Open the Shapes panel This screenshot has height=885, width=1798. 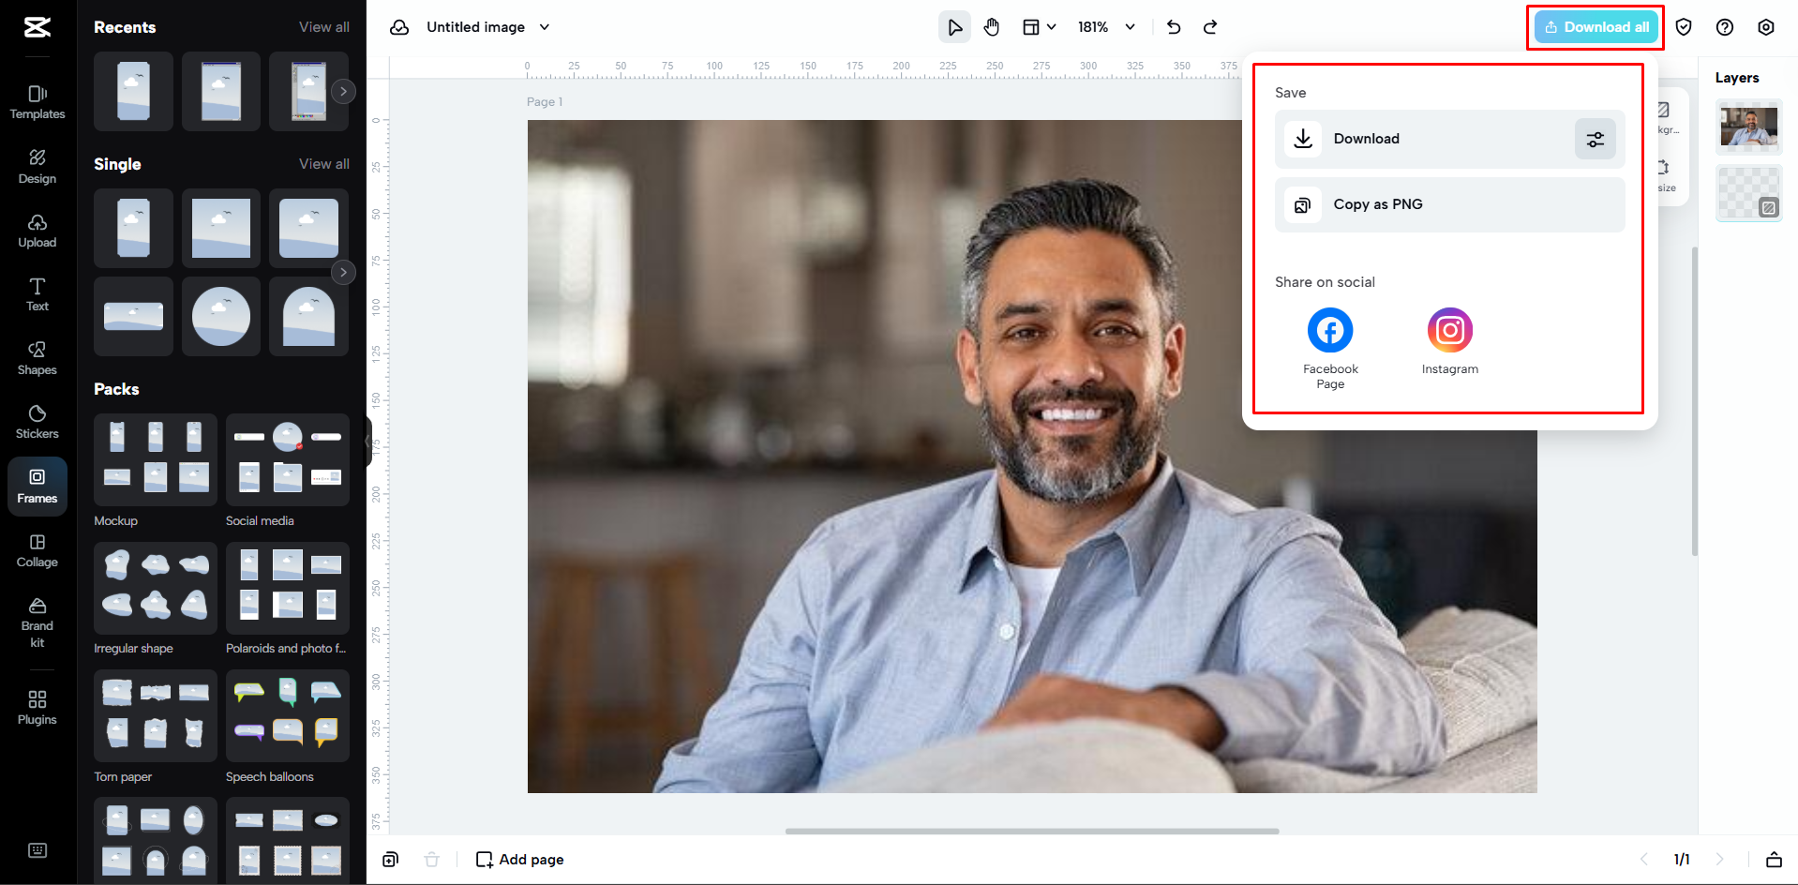click(37, 357)
